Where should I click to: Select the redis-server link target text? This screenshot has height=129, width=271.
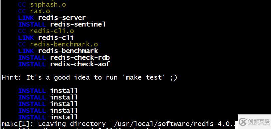[62, 18]
